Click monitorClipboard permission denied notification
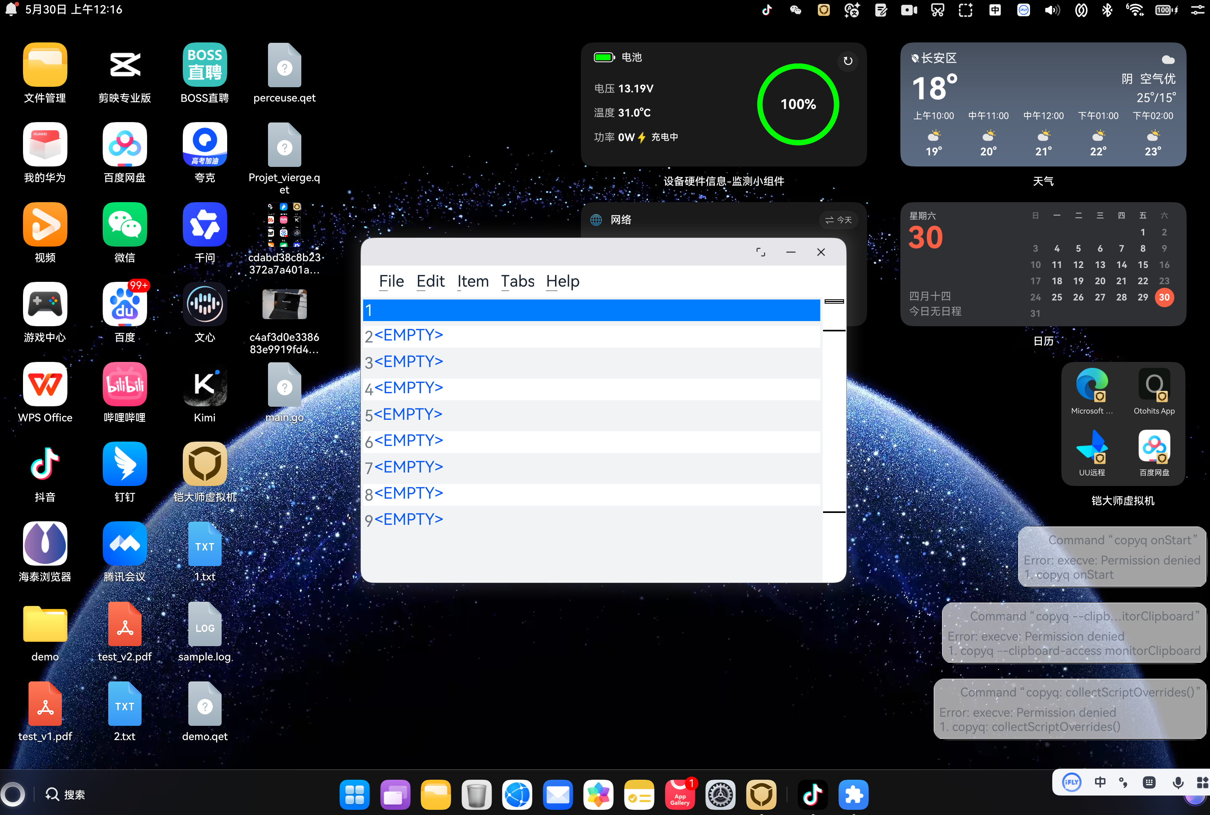This screenshot has width=1210, height=815. pos(1074,633)
